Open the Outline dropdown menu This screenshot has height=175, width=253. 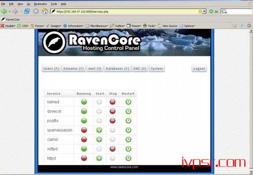[117, 26]
